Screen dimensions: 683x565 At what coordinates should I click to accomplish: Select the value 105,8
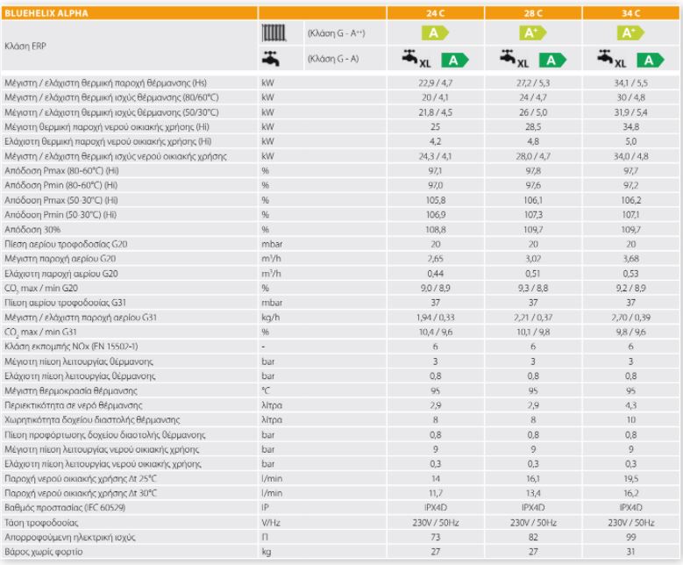point(436,200)
